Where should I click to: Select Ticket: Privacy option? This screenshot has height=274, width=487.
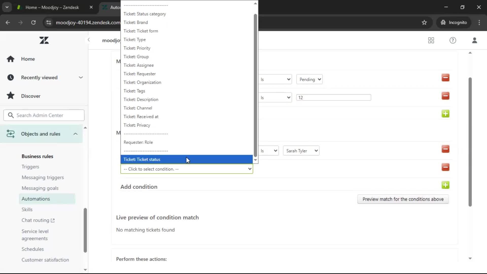187,125
